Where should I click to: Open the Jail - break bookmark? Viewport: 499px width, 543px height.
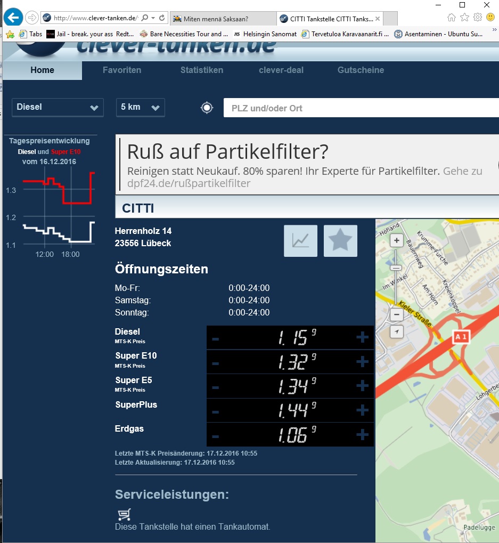coord(90,34)
